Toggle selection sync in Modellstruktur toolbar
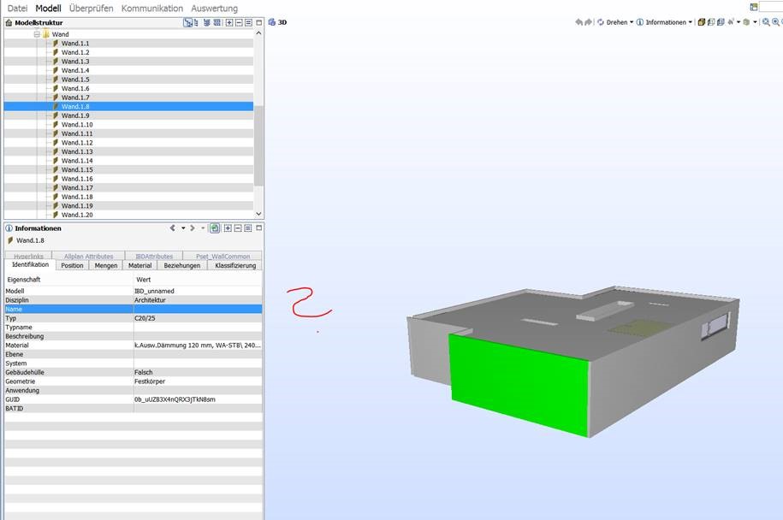The width and height of the screenshot is (783, 520). coord(189,23)
